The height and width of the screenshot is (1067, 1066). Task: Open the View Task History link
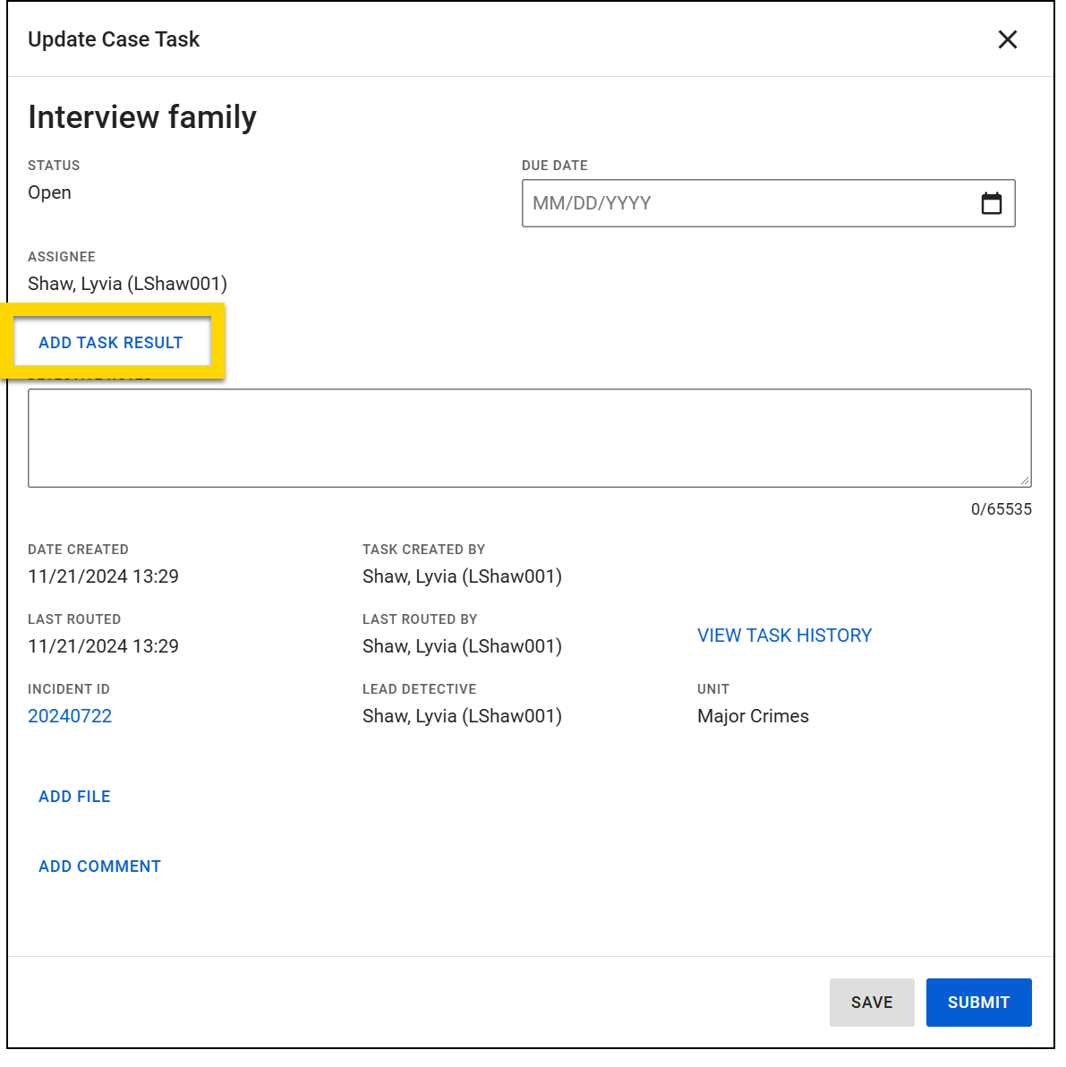pyautogui.click(x=784, y=636)
